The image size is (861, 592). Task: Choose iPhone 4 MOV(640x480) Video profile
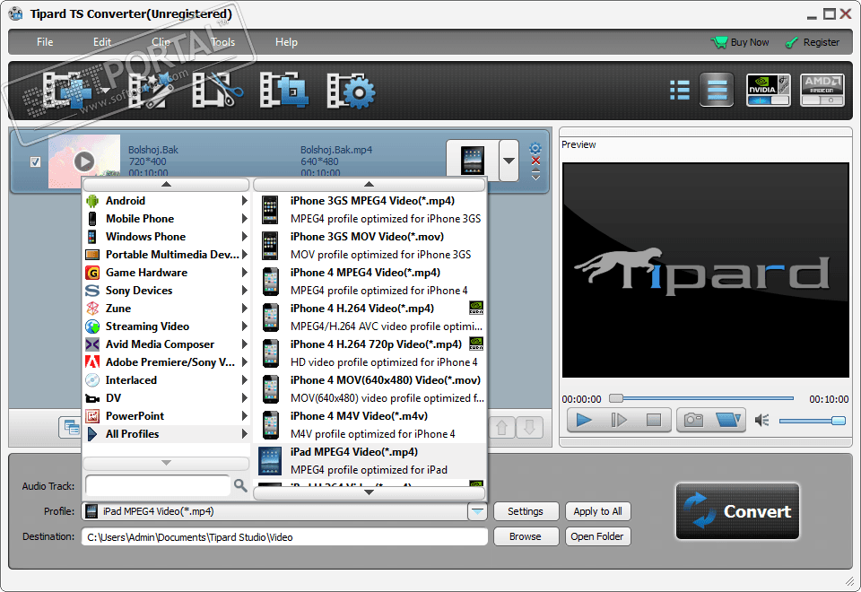point(370,388)
